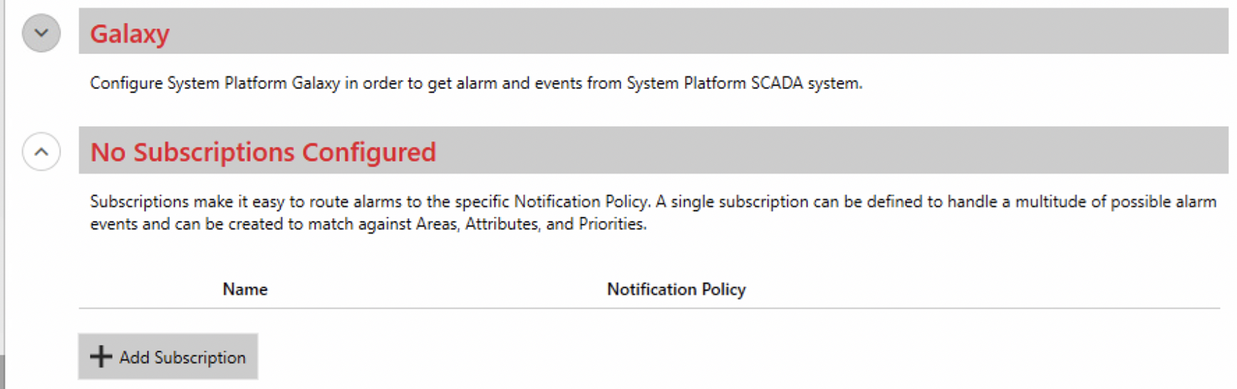Click the No Subscriptions Configured heading text
This screenshot has height=389, width=1237.
263,152
